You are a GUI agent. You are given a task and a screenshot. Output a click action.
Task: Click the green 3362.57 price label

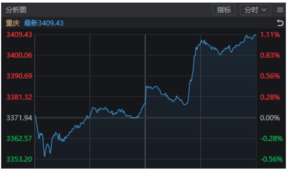[19, 139]
